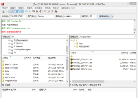The image size is (138, 98).
Task: Open the 传输(T) menu
Action: point(30,8)
